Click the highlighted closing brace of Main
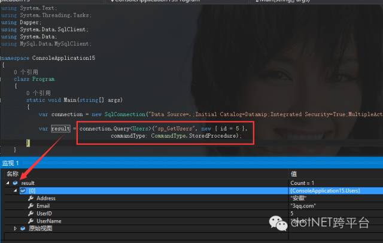Screen dimensions: 383x243 pyautogui.click(x=28, y=142)
